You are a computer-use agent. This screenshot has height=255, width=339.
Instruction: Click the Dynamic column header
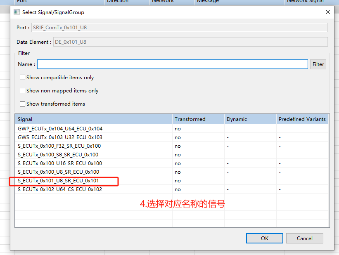[x=250, y=119]
